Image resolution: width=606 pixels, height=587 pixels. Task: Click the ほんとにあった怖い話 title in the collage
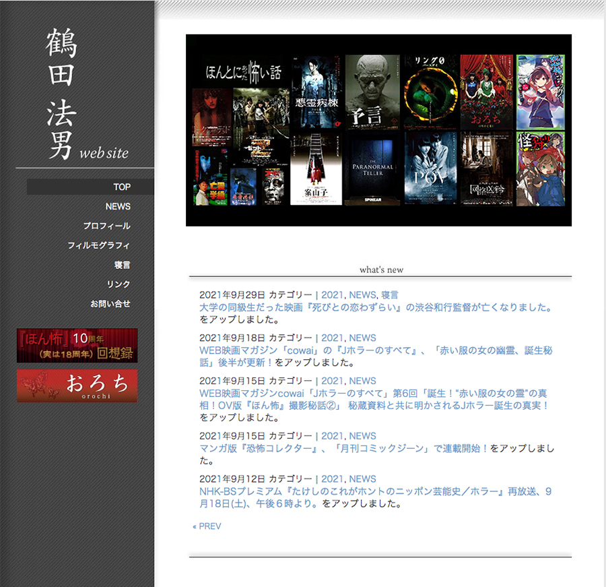244,72
